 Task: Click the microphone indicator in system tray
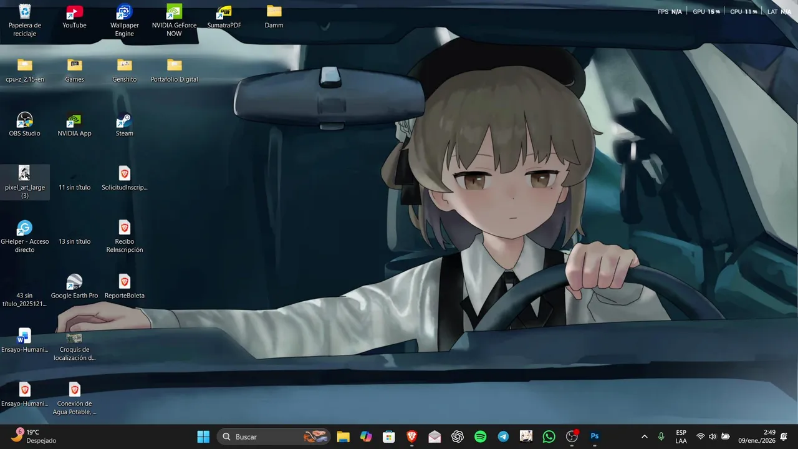coord(661,437)
